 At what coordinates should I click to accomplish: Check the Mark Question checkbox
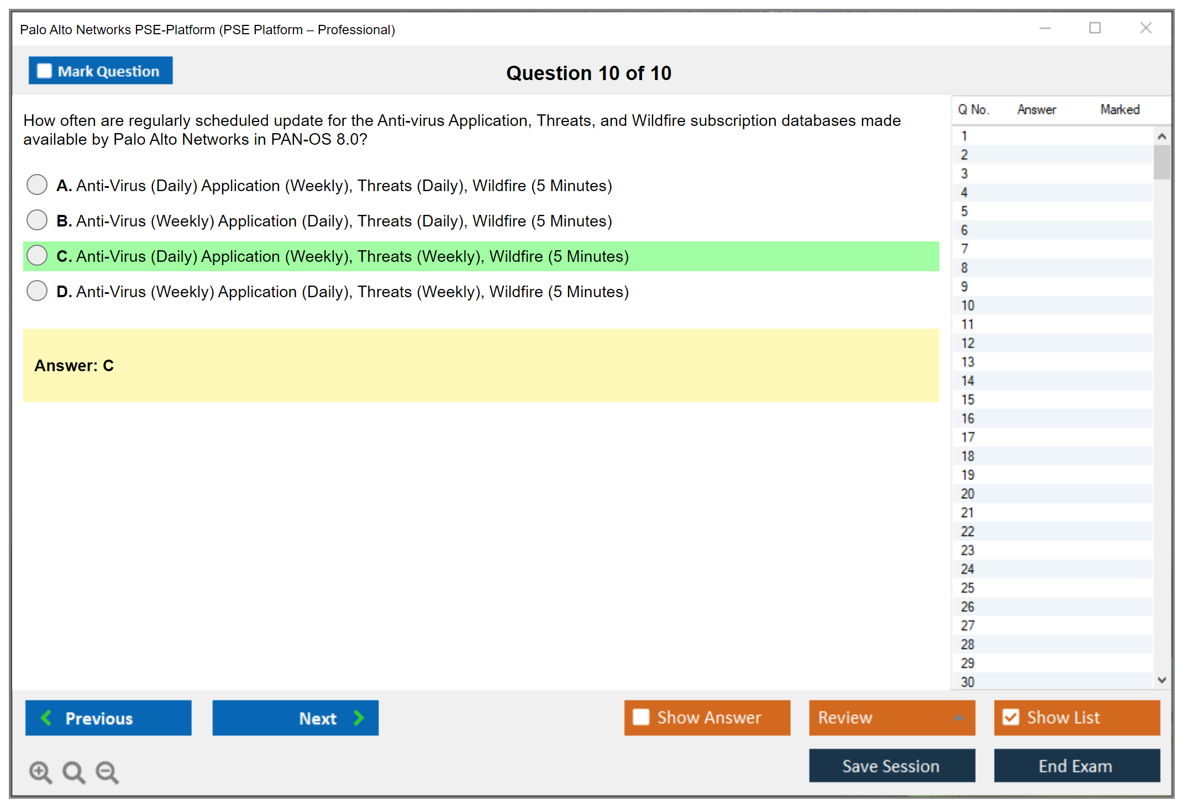(x=44, y=71)
